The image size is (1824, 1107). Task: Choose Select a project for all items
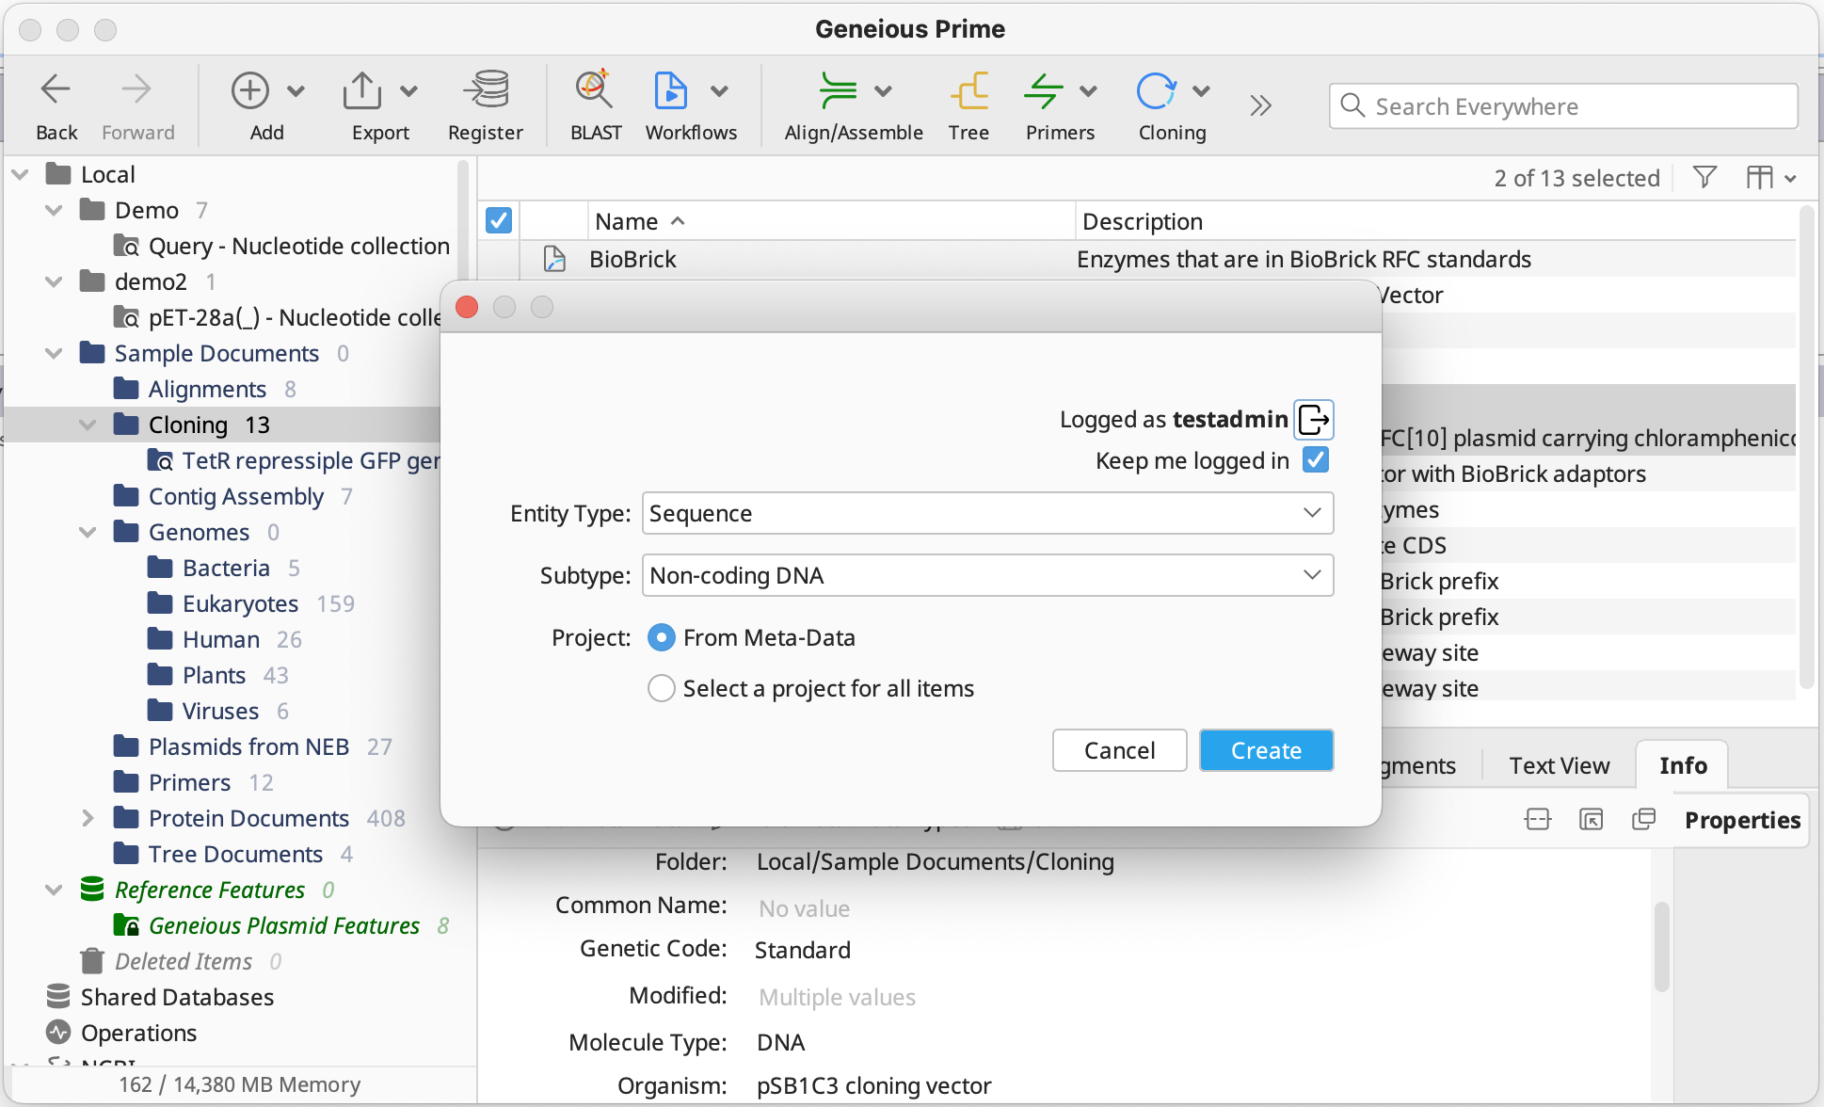(x=662, y=688)
